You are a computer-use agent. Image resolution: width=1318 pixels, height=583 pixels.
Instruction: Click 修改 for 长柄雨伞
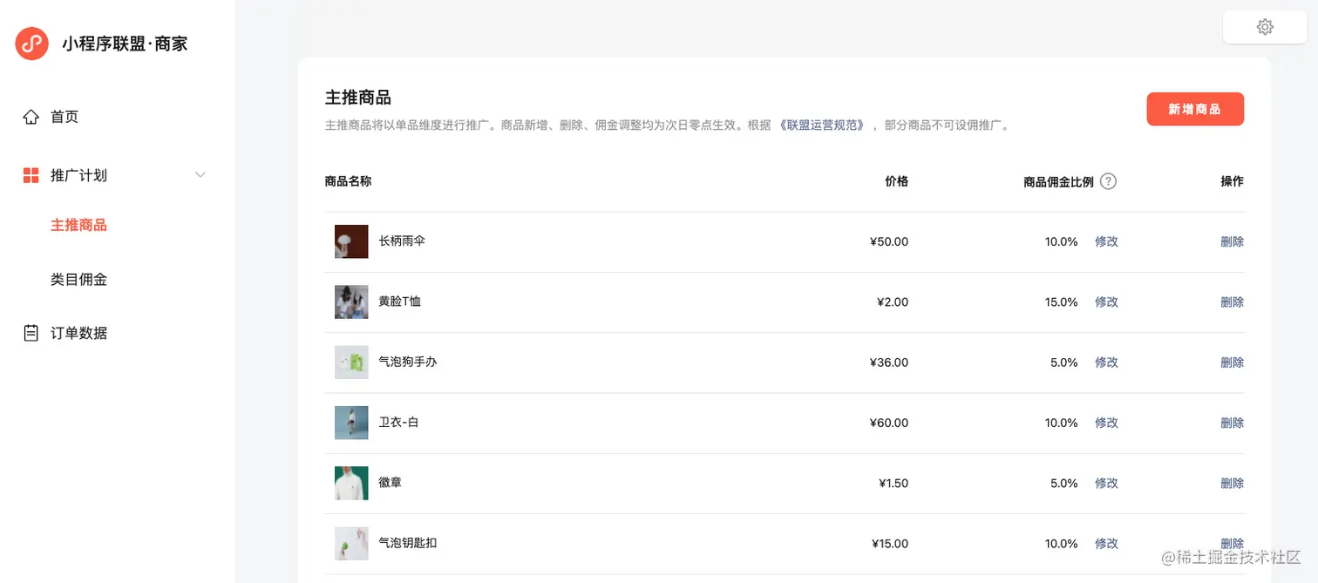[x=1106, y=241]
